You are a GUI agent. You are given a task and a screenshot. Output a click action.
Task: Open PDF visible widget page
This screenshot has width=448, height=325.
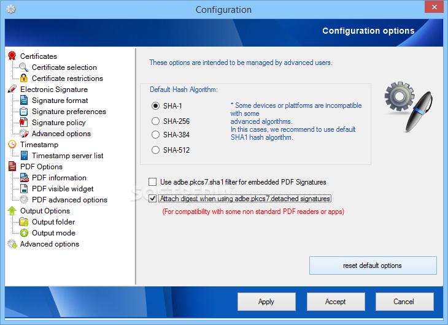(63, 189)
